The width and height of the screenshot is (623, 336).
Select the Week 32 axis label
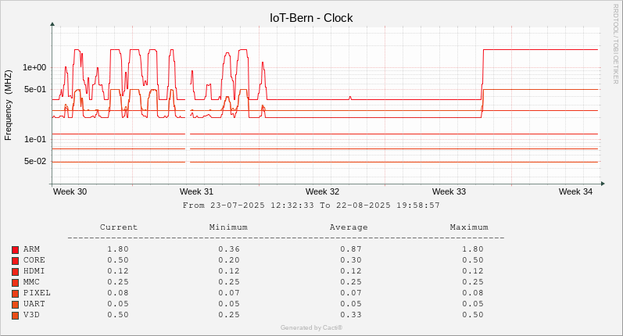click(x=322, y=191)
